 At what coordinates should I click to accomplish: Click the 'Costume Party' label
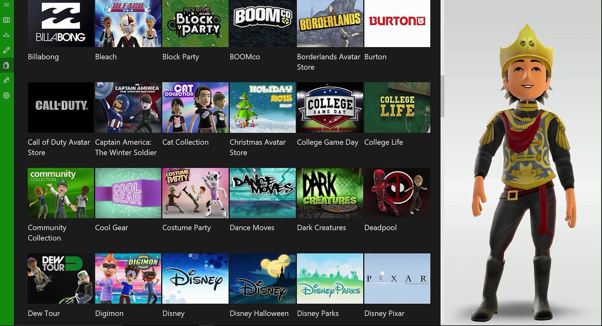186,228
